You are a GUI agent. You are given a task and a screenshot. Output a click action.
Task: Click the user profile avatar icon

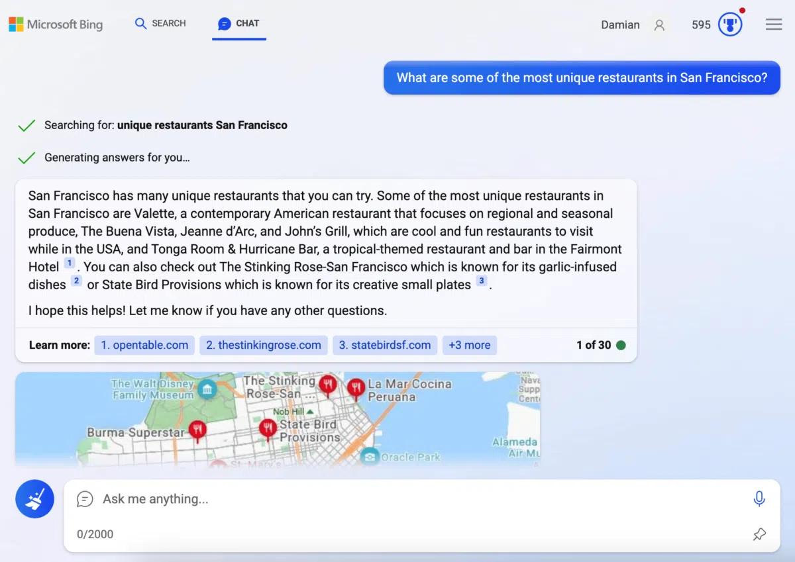(659, 25)
